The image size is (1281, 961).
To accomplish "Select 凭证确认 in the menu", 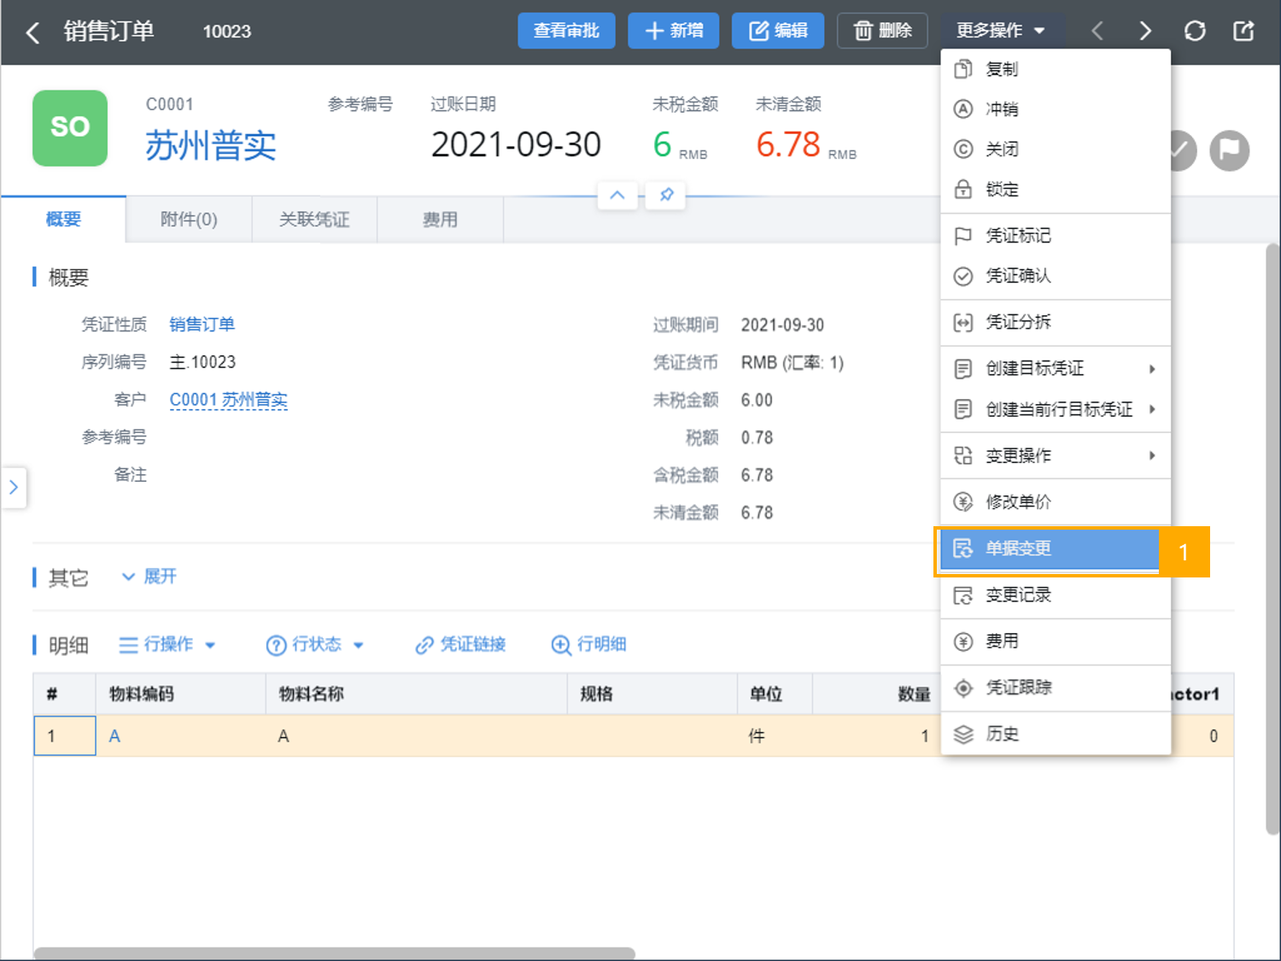I will 1056,276.
